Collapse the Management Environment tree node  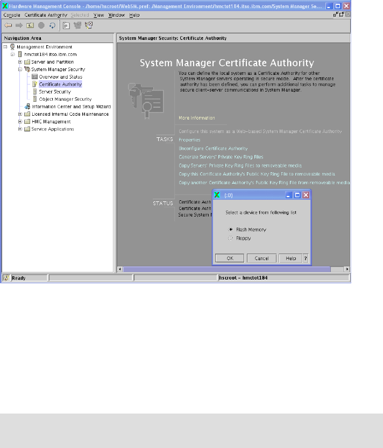click(5, 47)
